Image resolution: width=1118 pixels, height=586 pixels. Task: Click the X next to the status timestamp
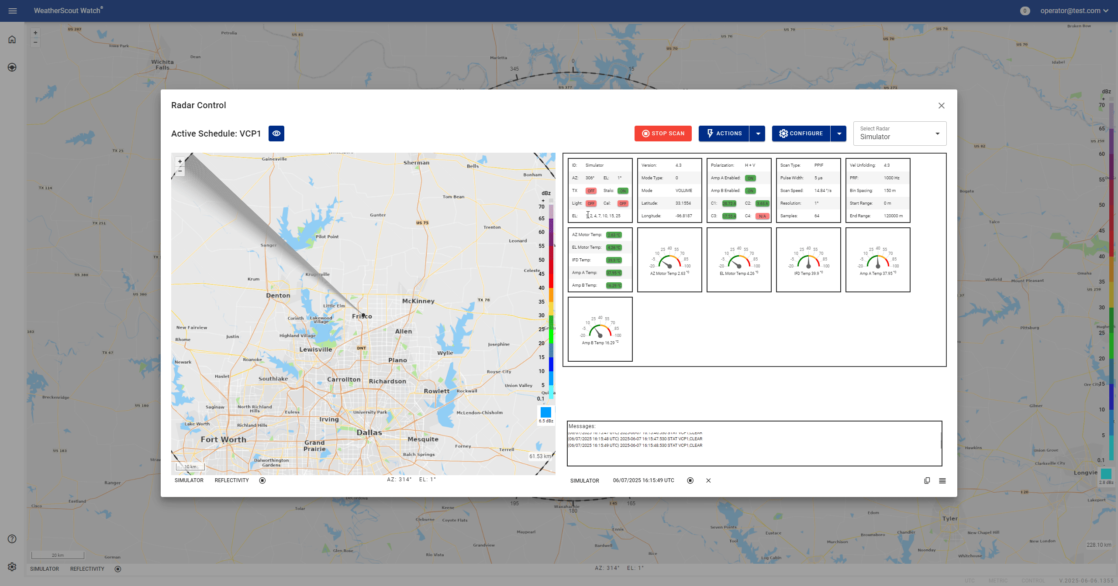708,480
